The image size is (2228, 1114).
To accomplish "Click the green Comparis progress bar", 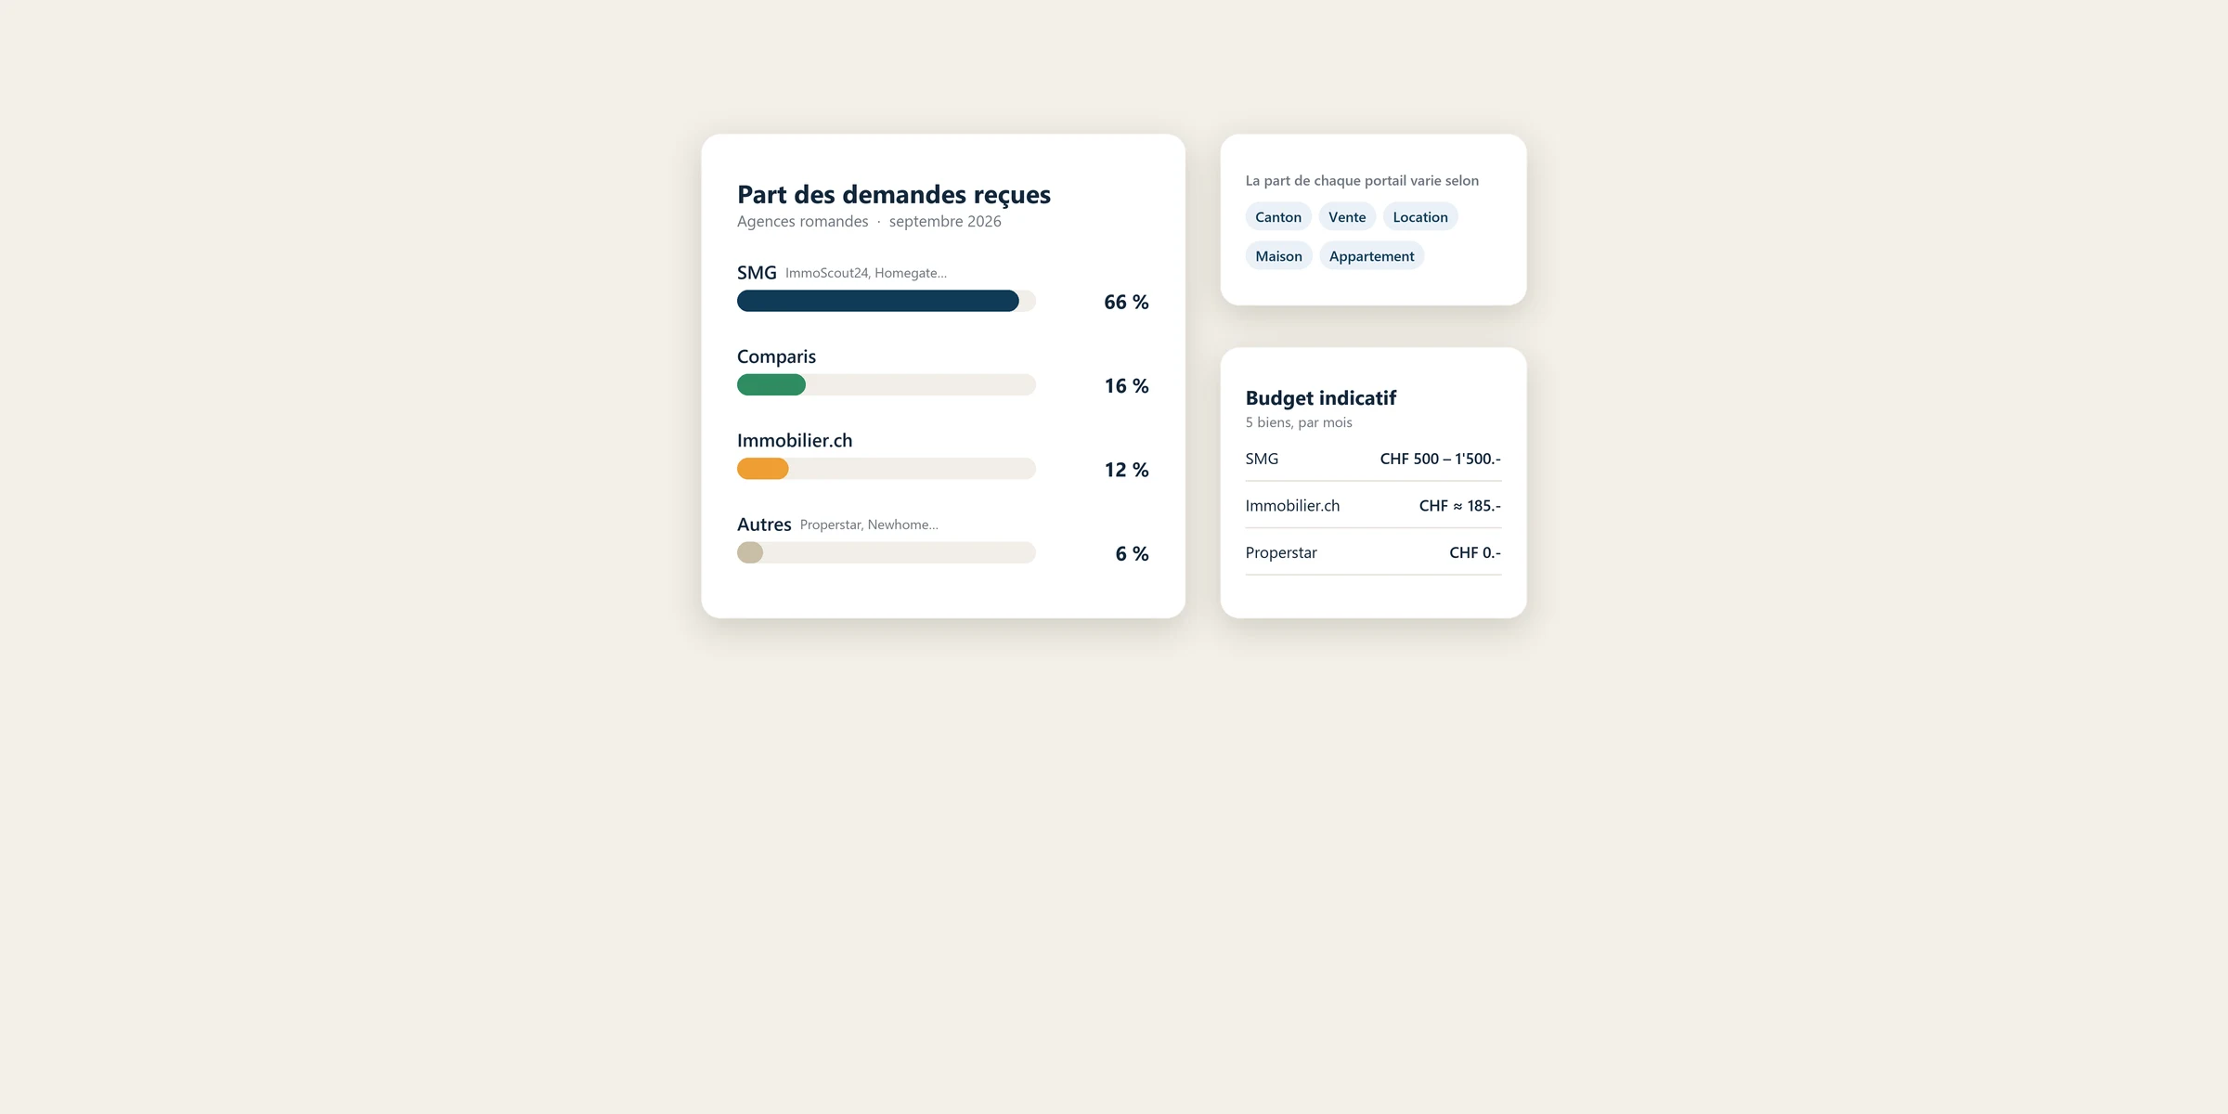I will [887, 384].
